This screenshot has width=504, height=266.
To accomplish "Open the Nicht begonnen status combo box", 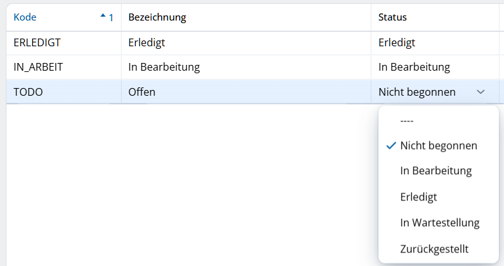I will coord(425,92).
